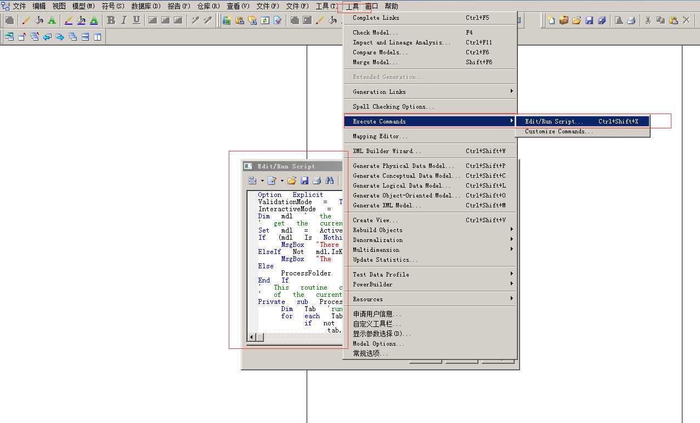Choose Spell Checking Options entry
Screen dimensions: 700x423
coord(431,106)
